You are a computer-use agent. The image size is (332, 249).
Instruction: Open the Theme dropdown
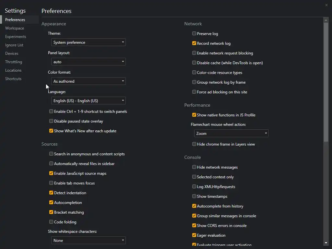88,42
